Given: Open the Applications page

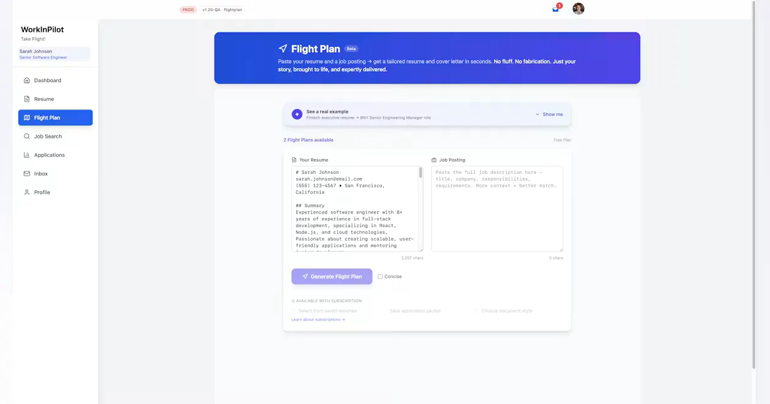Looking at the screenshot, I should pyautogui.click(x=55, y=155).
